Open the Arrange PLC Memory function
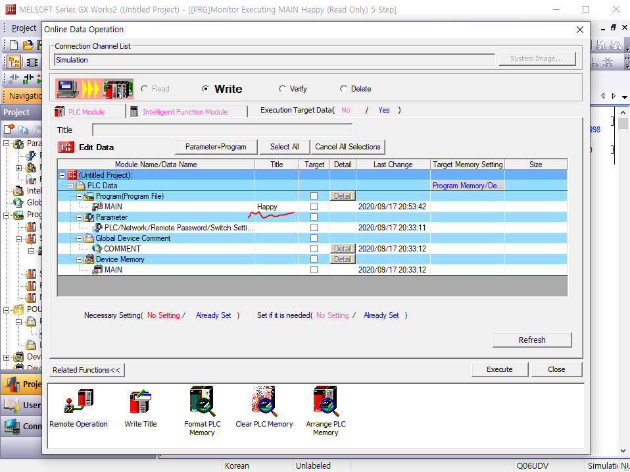630x472 pixels. coord(326,411)
